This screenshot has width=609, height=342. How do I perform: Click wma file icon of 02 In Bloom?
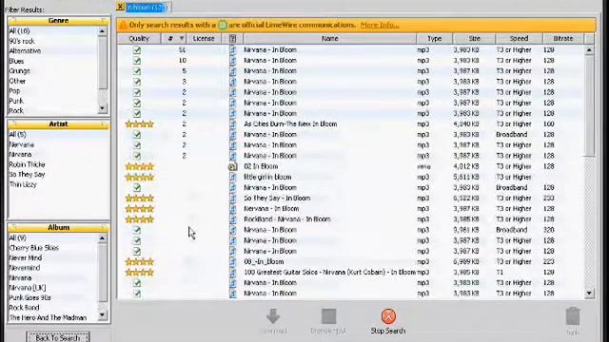pos(232,166)
